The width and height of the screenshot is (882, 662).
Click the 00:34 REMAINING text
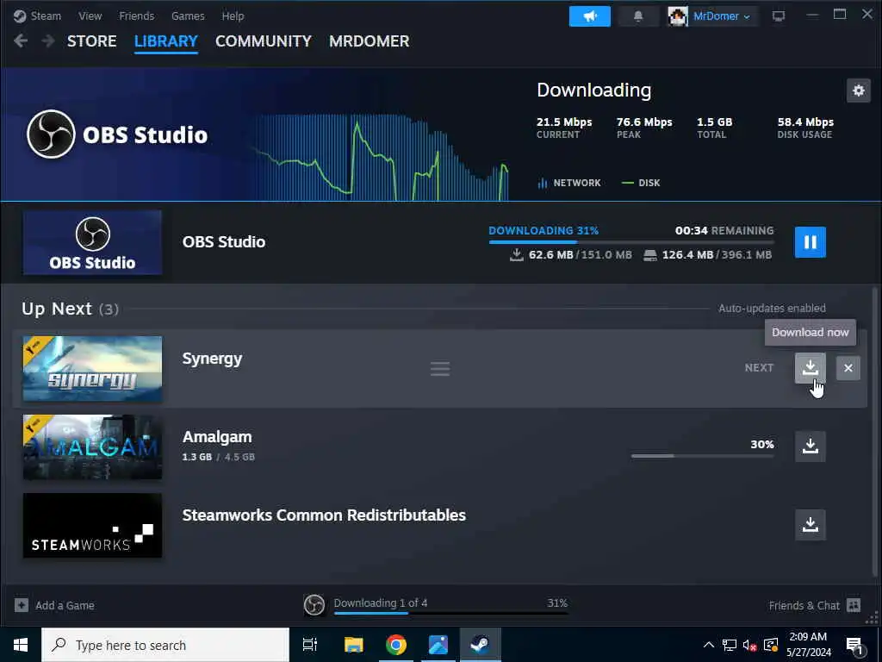coord(724,231)
